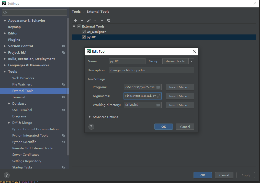
Task: Close the Edit Tool dialog
Action: (x=194, y=51)
